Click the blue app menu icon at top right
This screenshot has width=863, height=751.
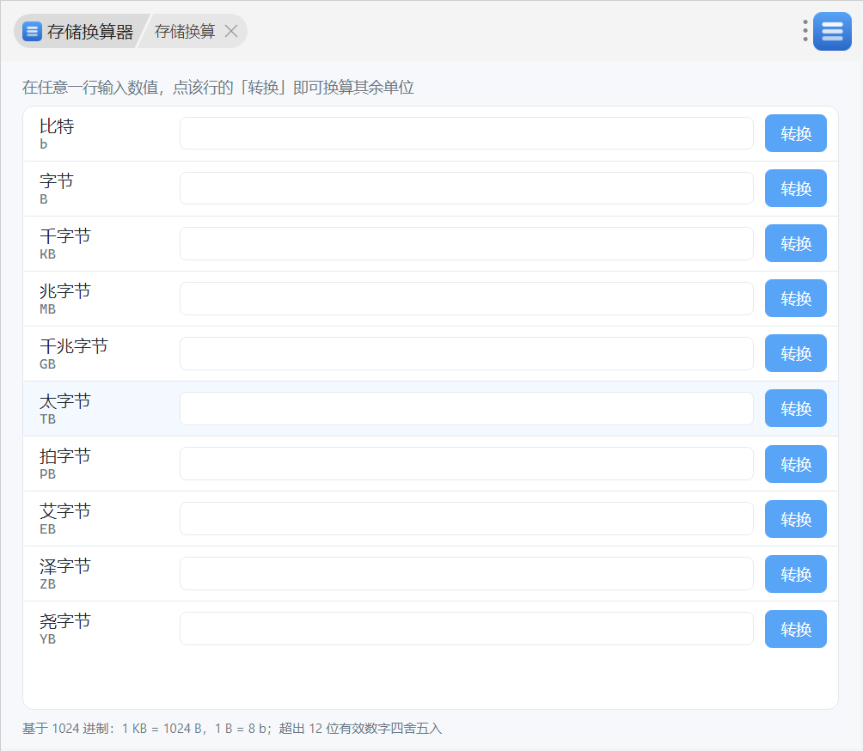click(x=832, y=31)
